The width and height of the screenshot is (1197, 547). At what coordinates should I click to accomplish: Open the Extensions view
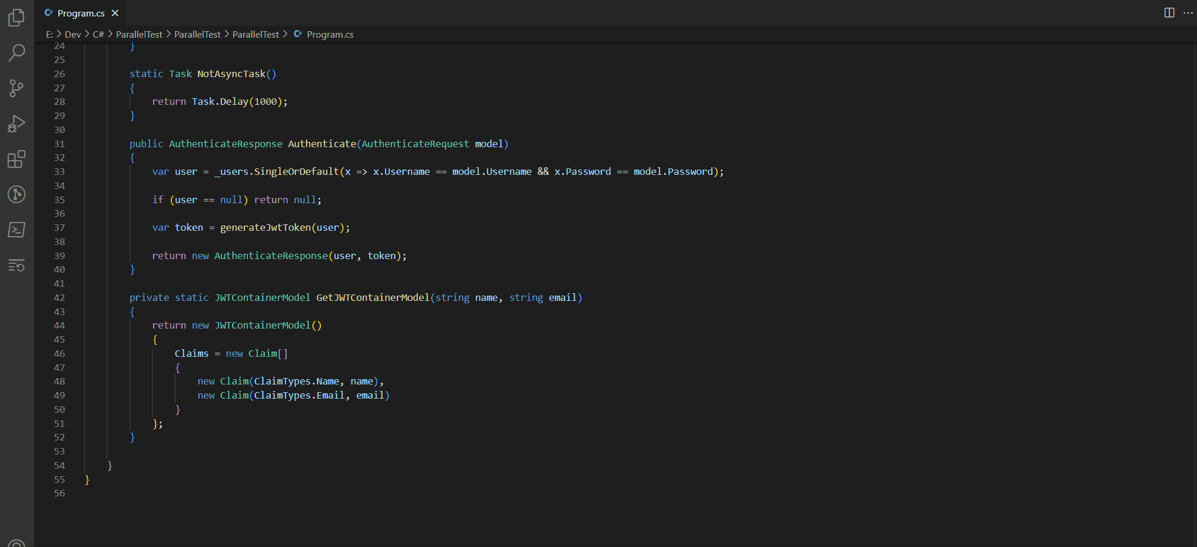pos(16,159)
